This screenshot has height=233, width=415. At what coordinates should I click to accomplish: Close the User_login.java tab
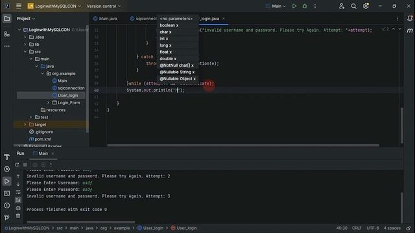[x=223, y=19]
